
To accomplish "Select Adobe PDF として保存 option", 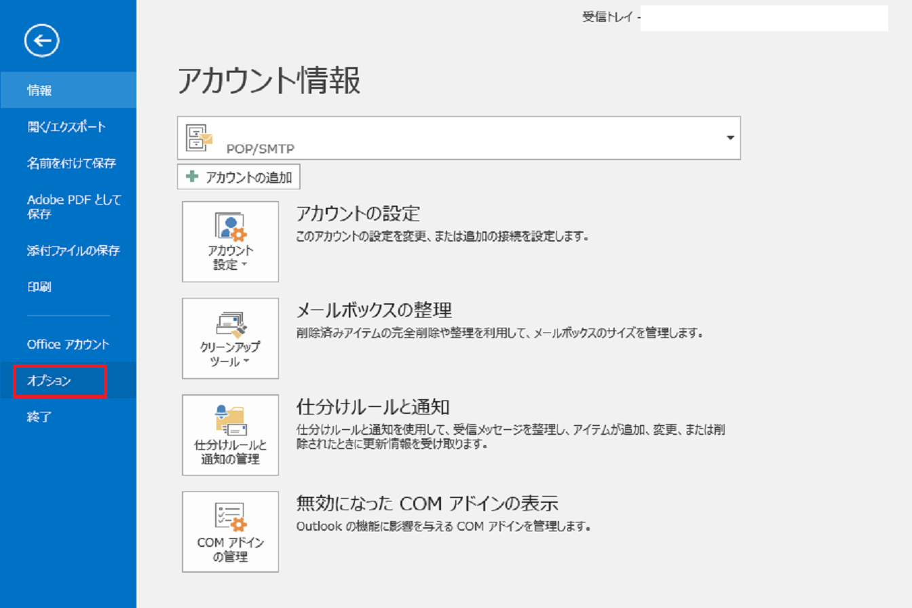I will pos(73,207).
